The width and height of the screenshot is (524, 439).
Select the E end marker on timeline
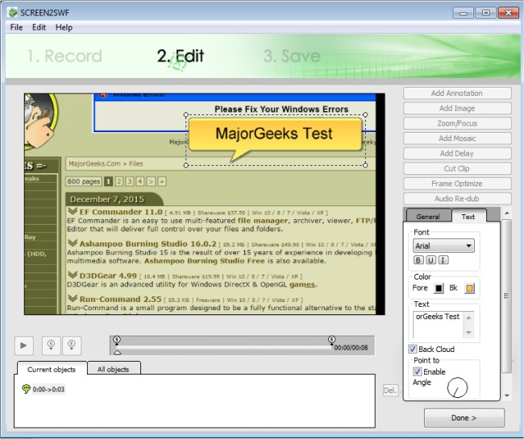tap(331, 340)
